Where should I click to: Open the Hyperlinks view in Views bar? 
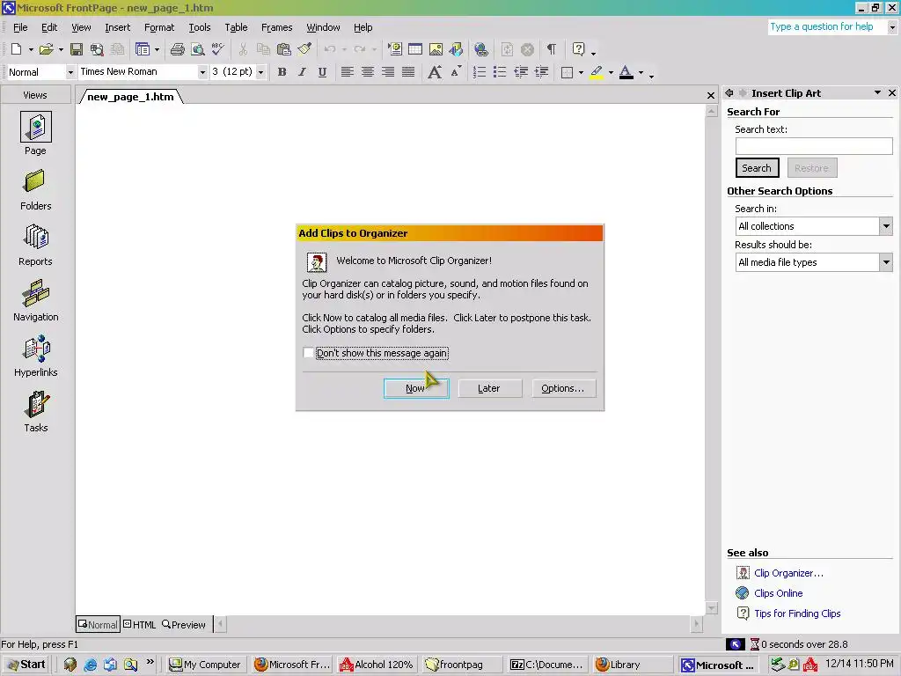point(35,356)
